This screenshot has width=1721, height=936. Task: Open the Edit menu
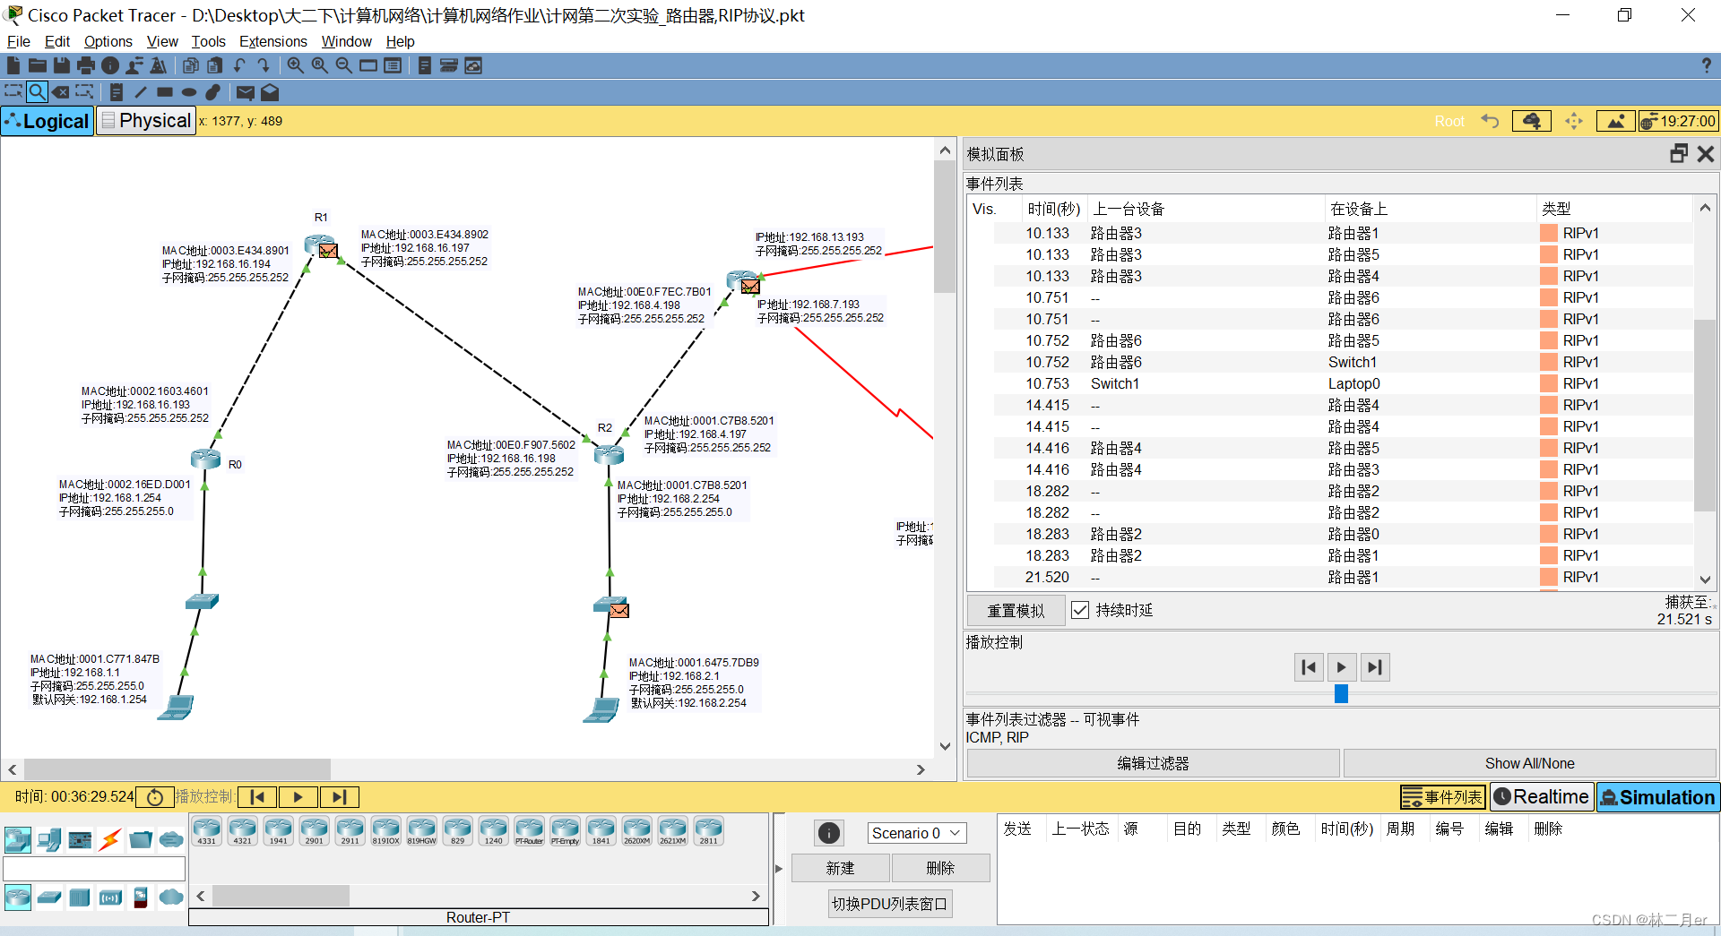tap(57, 41)
